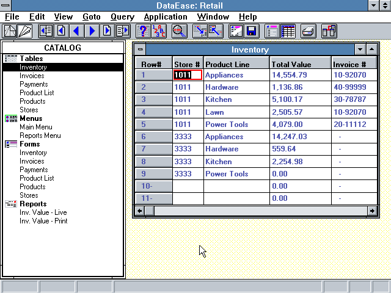Go to the first record toolbar icon
The width and height of the screenshot is (391, 293).
[x=46, y=31]
